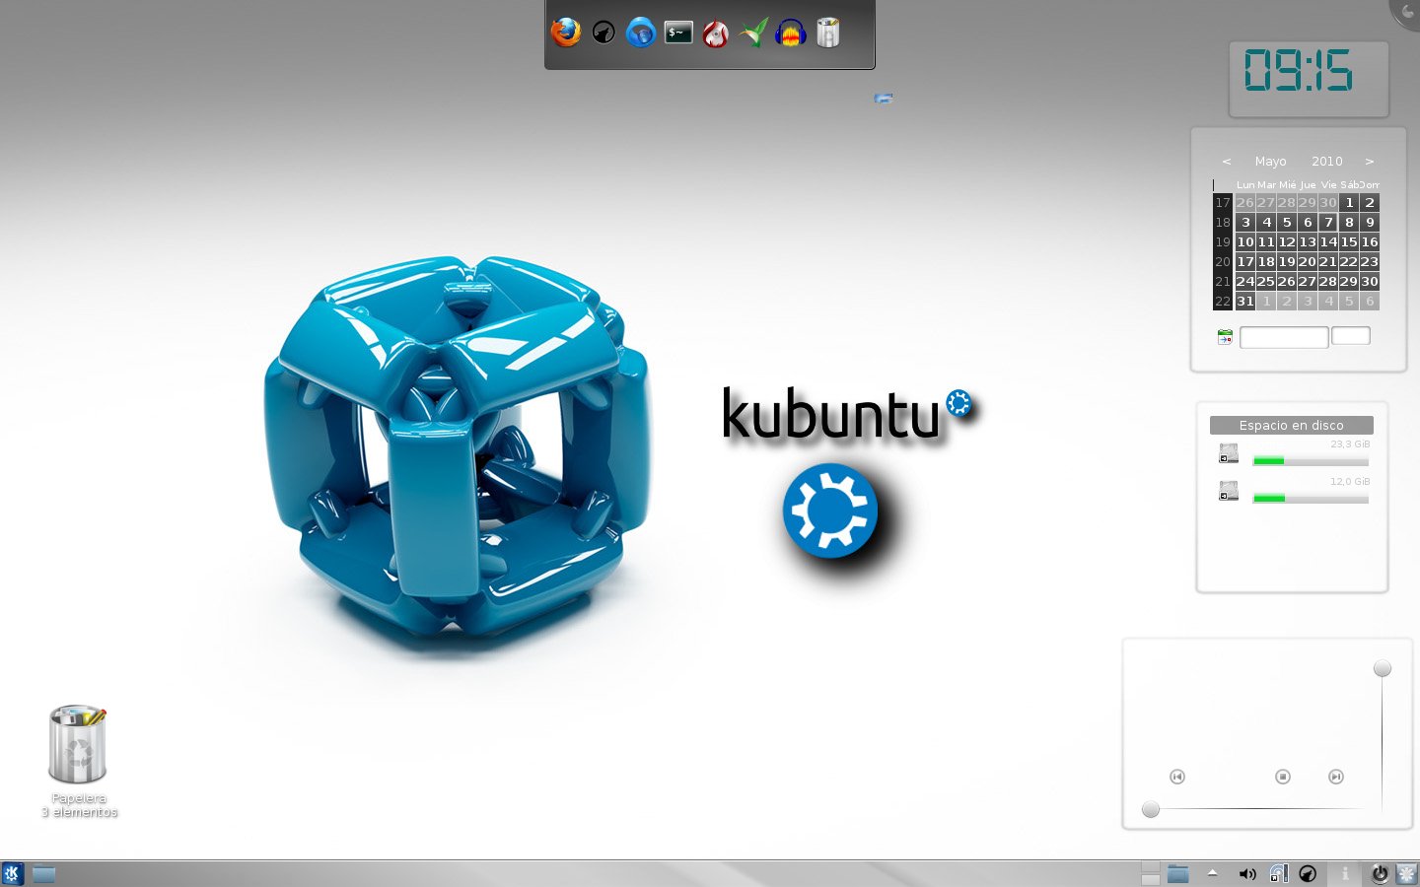
Task: Click the folder task entry beside launcher
Action: pyautogui.click(x=43, y=873)
